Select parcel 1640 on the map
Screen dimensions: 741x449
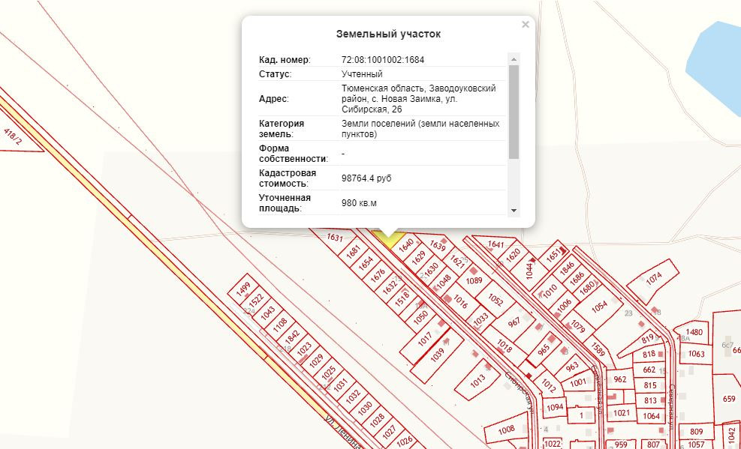pyautogui.click(x=406, y=244)
